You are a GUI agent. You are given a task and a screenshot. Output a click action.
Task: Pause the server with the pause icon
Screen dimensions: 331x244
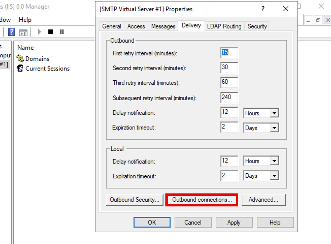pyautogui.click(x=62, y=32)
